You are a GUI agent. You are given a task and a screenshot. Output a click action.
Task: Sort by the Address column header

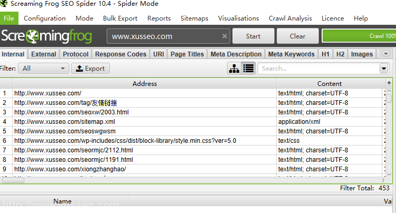[145, 83]
